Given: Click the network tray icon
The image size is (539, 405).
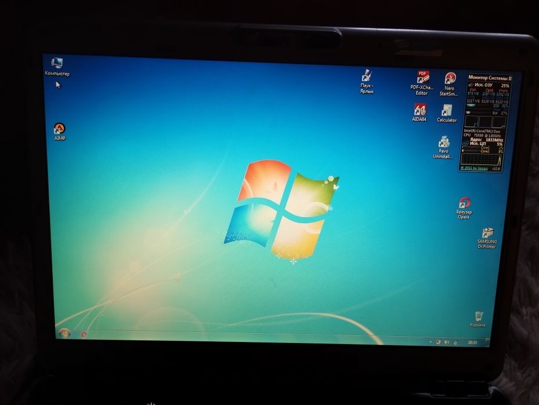Looking at the screenshot, I should pyautogui.click(x=438, y=342).
